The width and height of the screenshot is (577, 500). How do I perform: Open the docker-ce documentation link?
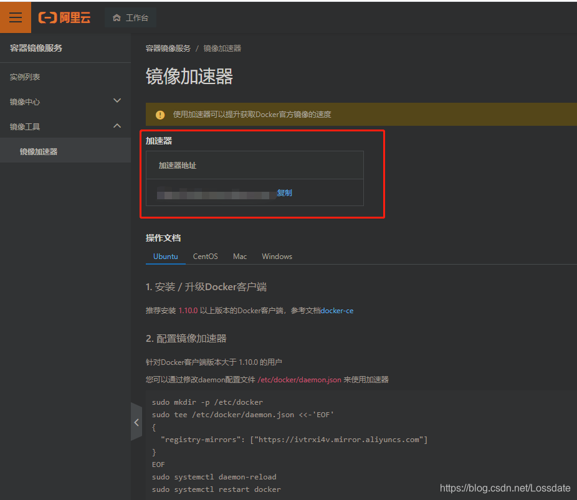coord(337,311)
